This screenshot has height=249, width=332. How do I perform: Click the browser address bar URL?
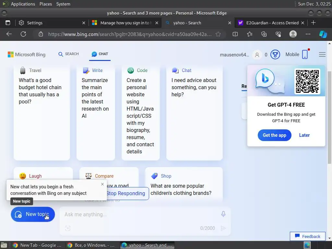point(130,34)
